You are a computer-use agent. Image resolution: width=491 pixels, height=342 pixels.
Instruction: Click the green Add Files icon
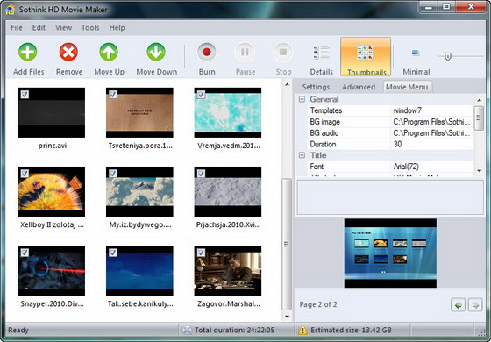27,52
